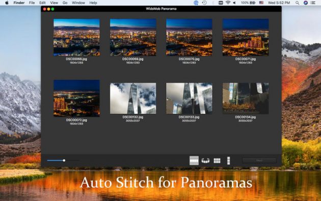Open the File menu
Image resolution: width=321 pixels, height=201 pixels.
32,3
